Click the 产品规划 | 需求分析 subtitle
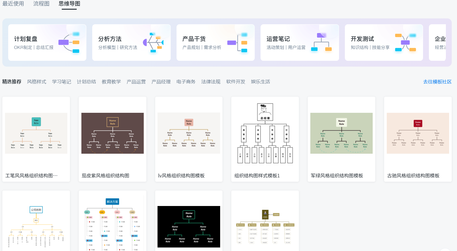Screen dimensions: 457x251 pos(202,47)
